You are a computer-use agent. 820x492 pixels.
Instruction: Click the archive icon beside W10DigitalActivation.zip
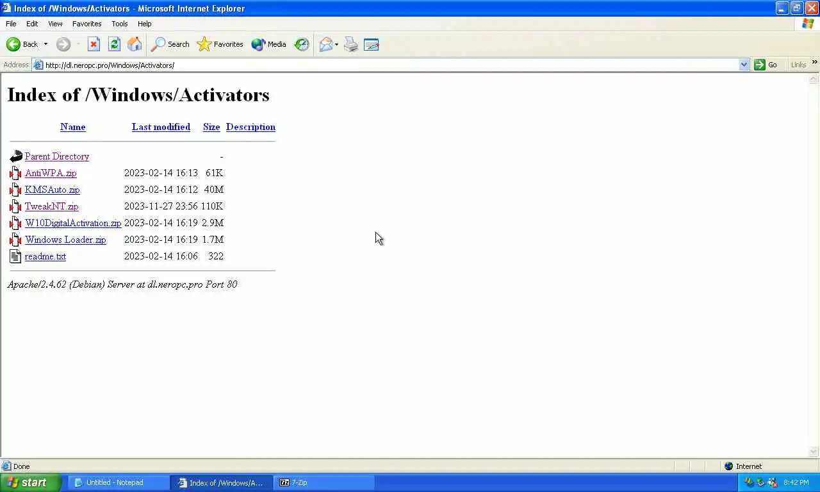click(x=16, y=223)
